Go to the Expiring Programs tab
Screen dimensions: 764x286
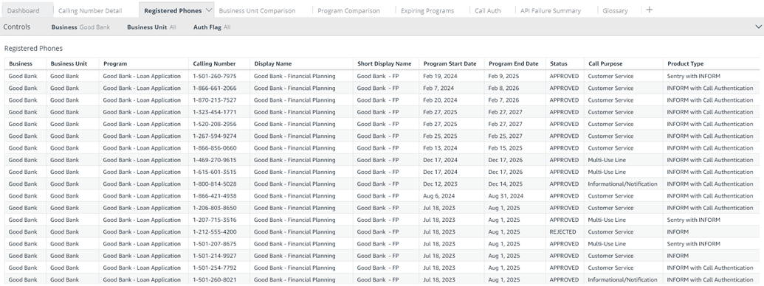(427, 10)
